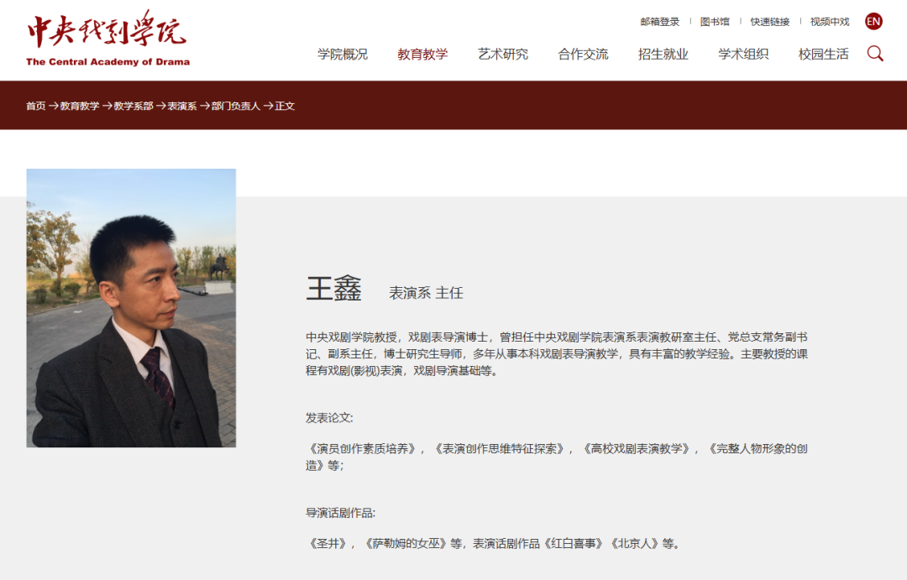Open 部门负责人 in the breadcrumb
The width and height of the screenshot is (907, 580).
(236, 107)
